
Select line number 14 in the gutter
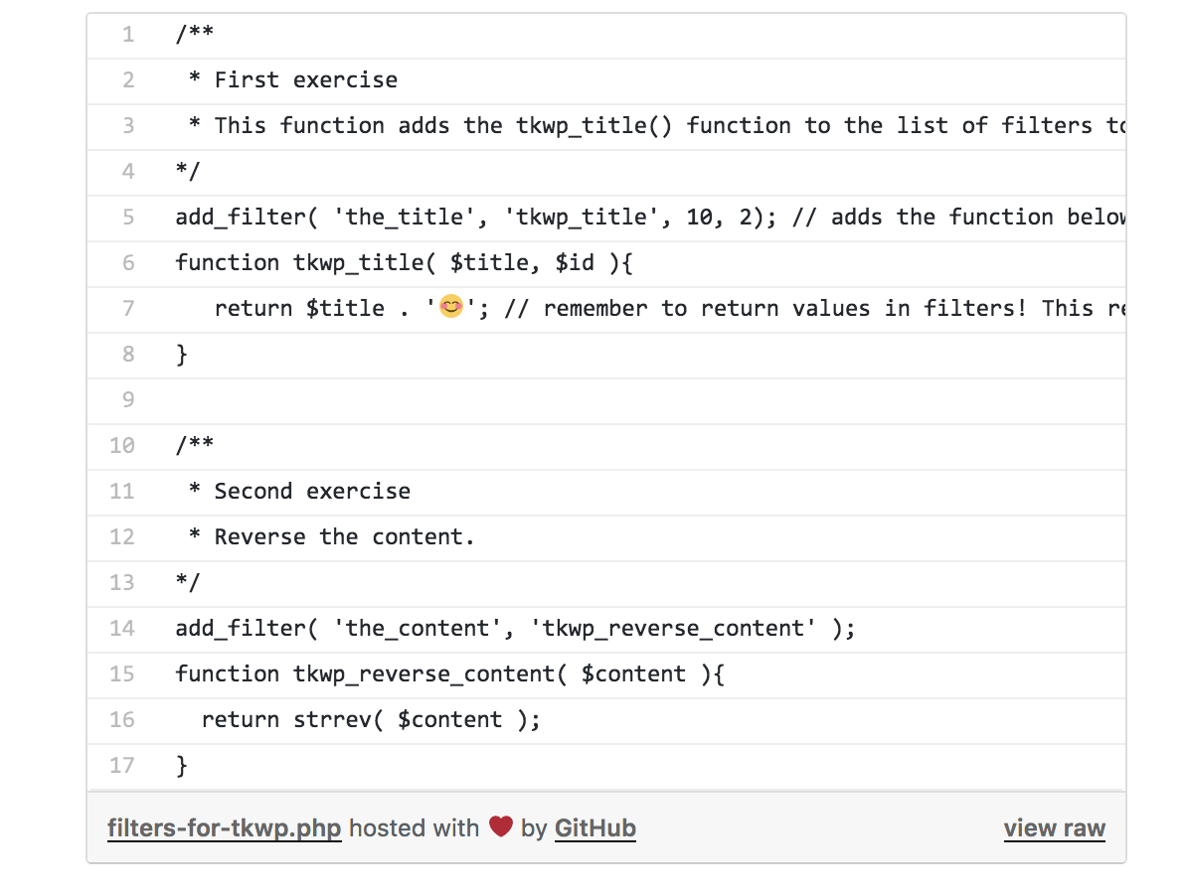pyautogui.click(x=122, y=629)
